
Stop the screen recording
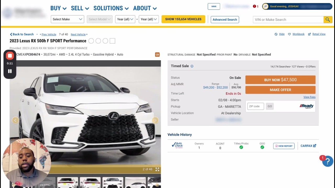[x=10, y=56]
